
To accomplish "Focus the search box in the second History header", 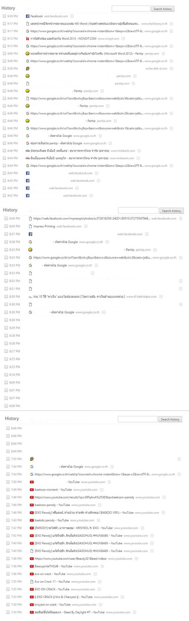I will [x=138, y=211].
